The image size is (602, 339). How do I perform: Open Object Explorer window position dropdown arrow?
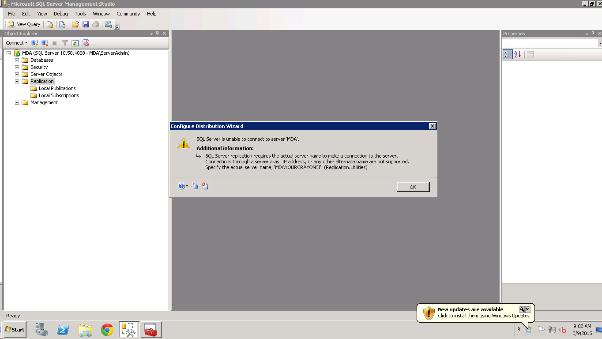151,34
